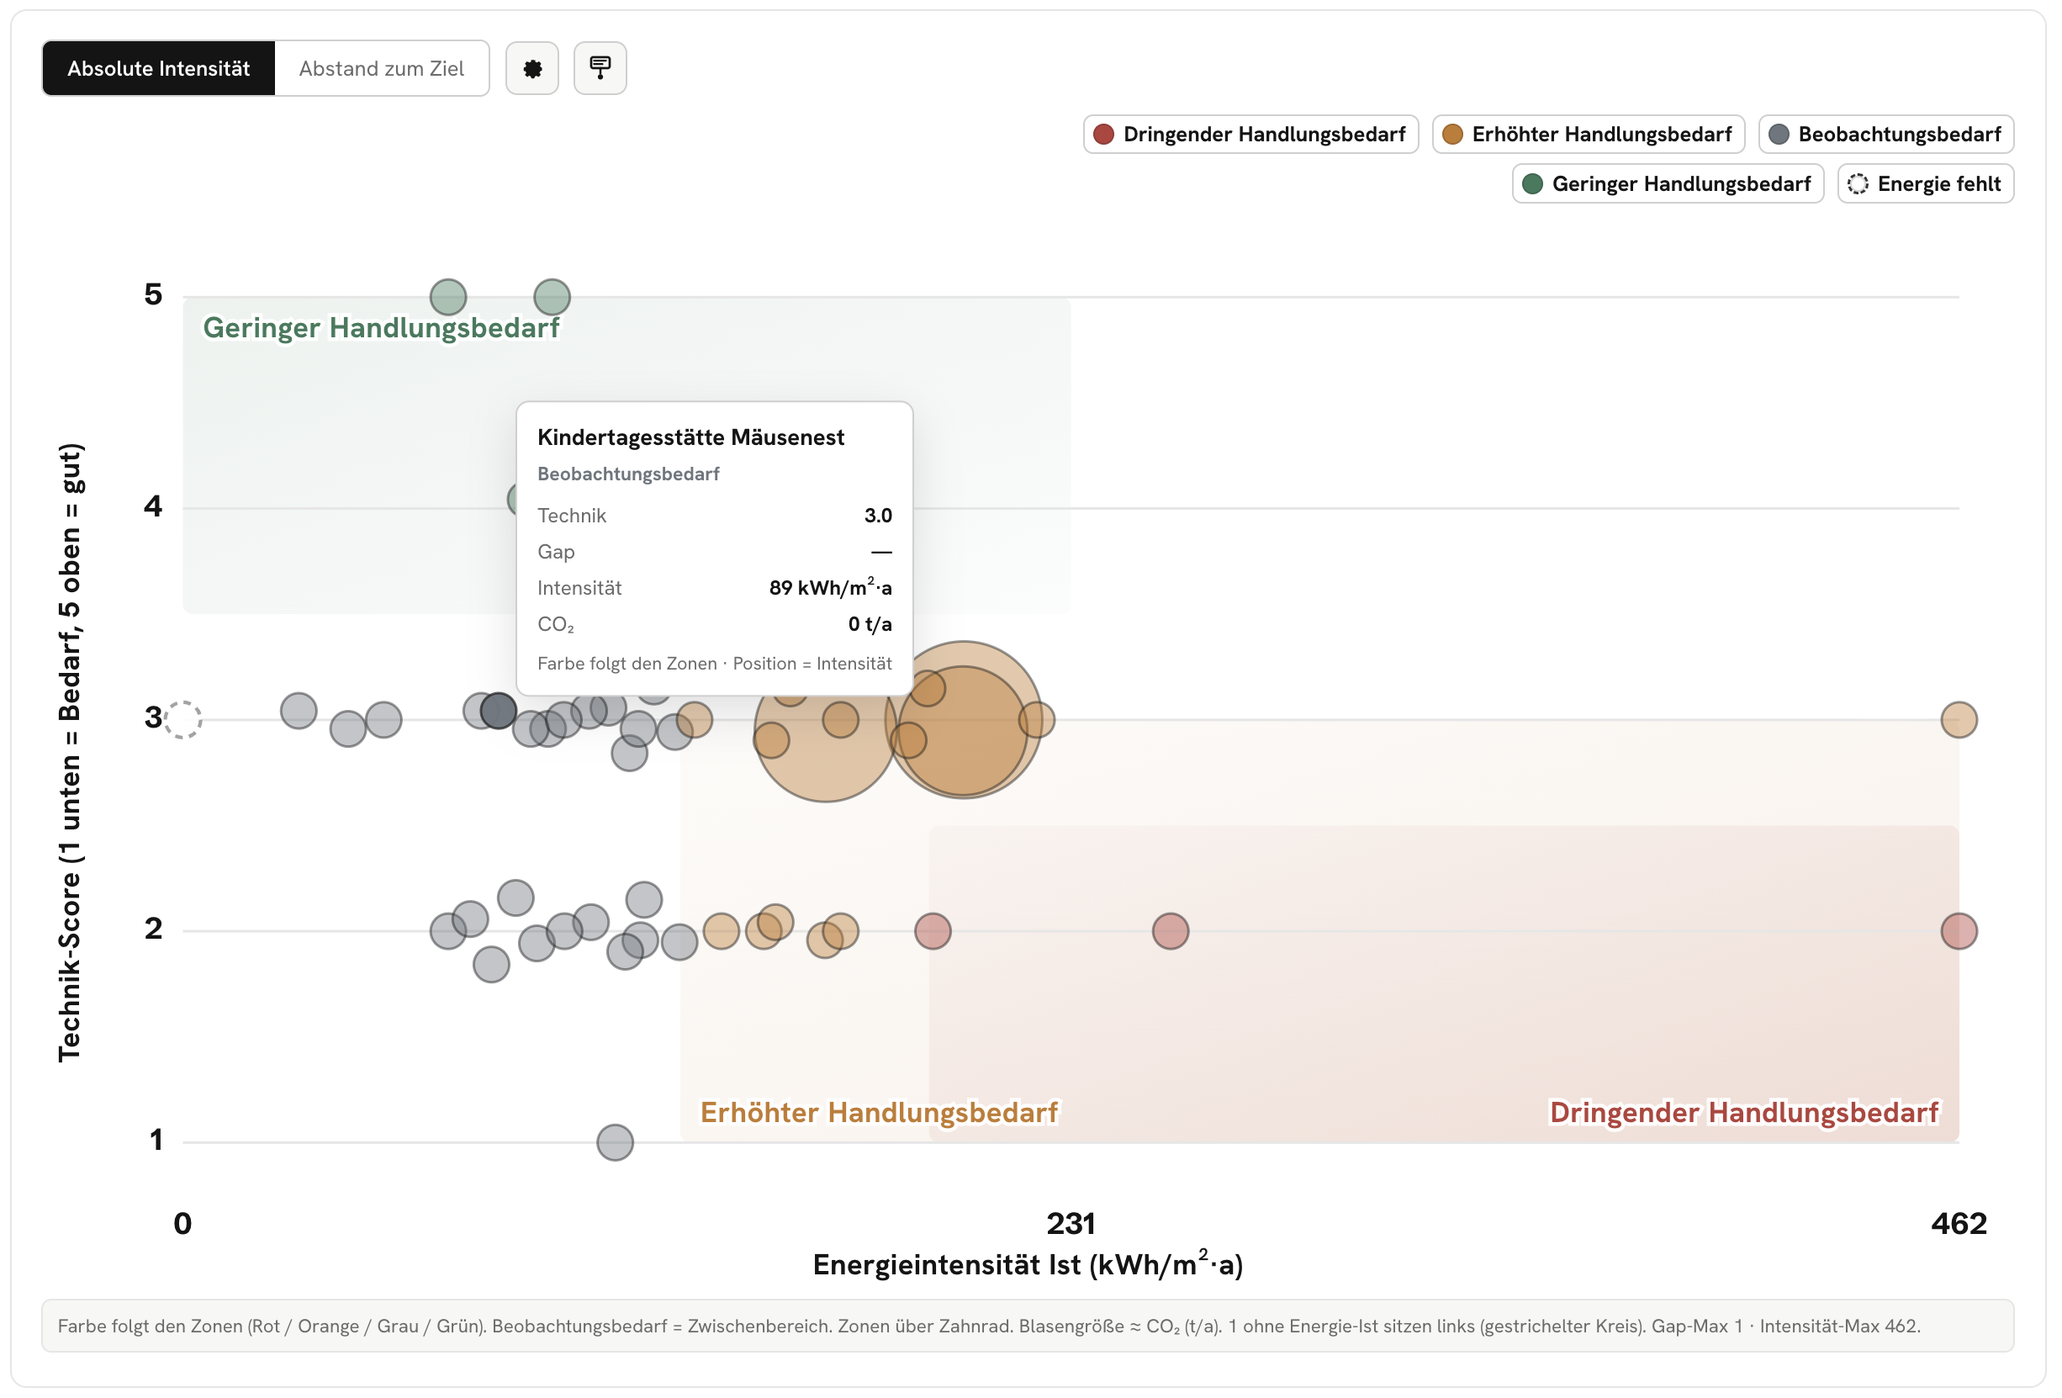The height and width of the screenshot is (1398, 2062).
Task: Click the 'Geringer Handlungsbedarf' zone label in the chart
Action: point(381,327)
